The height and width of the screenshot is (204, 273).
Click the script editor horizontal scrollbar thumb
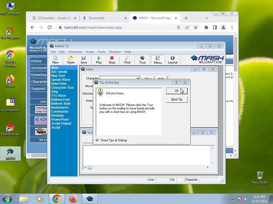pyautogui.click(x=90, y=167)
